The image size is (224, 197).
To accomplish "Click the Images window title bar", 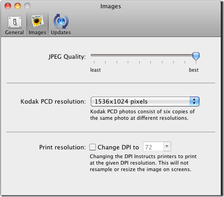I will (x=111, y=6).
